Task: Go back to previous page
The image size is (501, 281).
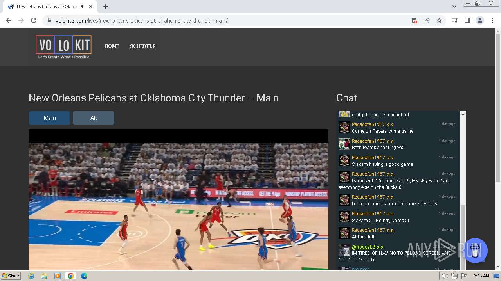Action: coord(9,20)
